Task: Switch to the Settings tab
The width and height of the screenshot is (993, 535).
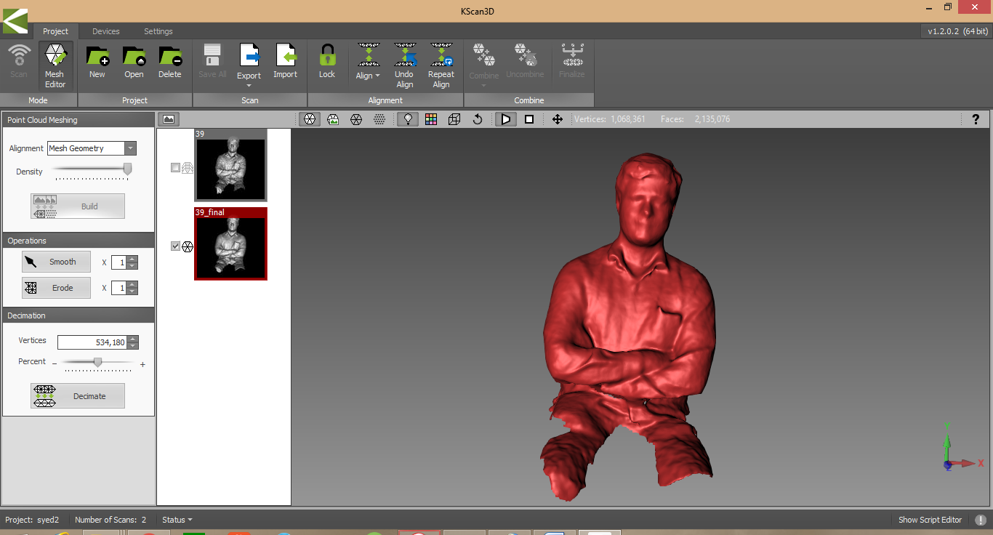Action: tap(158, 31)
